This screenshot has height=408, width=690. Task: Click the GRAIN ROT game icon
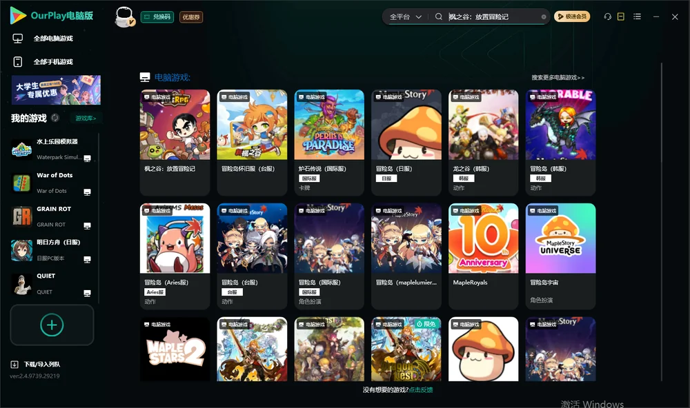21,216
